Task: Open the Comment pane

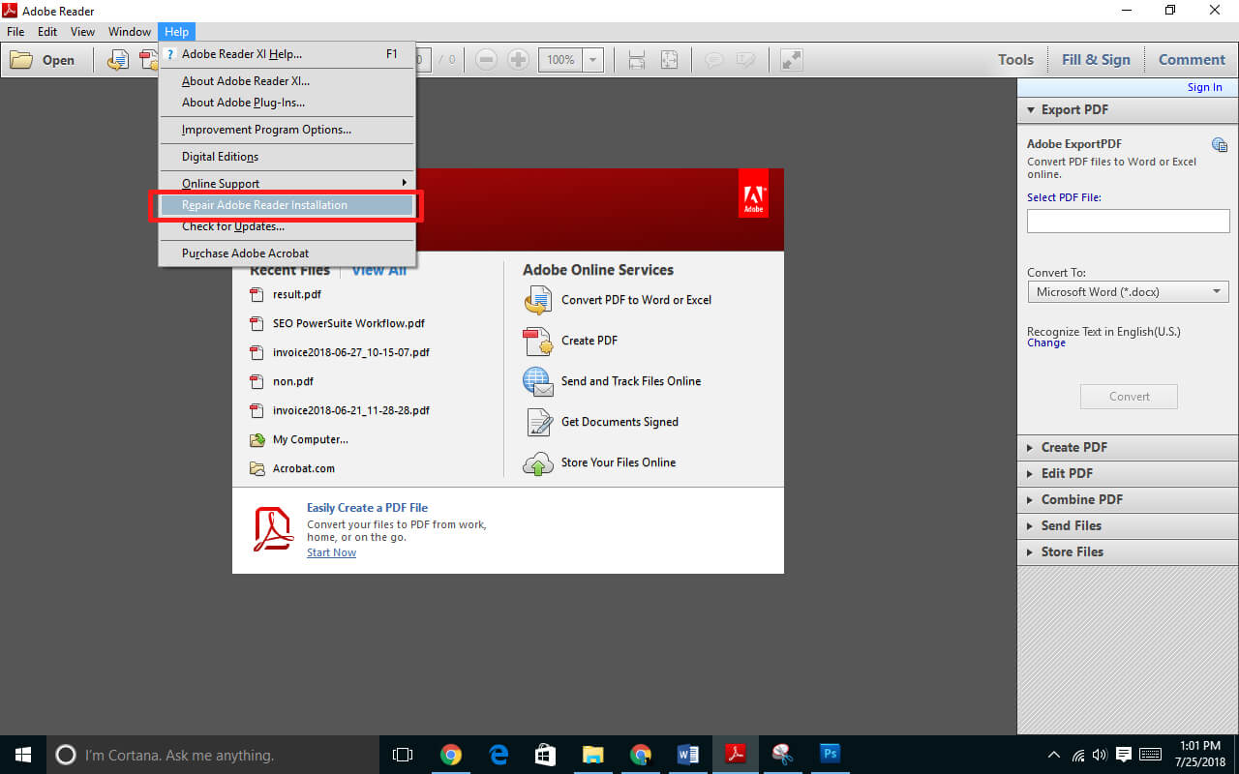Action: [x=1192, y=60]
